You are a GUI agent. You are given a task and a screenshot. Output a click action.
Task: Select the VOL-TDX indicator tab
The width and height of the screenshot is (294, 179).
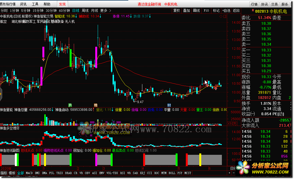click(x=112, y=173)
